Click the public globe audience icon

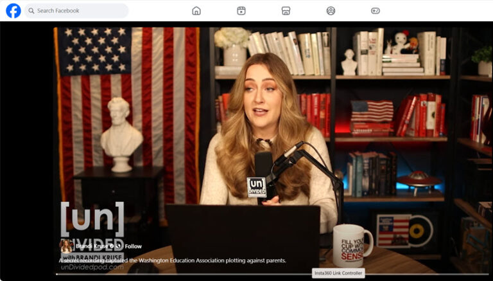tap(118, 246)
